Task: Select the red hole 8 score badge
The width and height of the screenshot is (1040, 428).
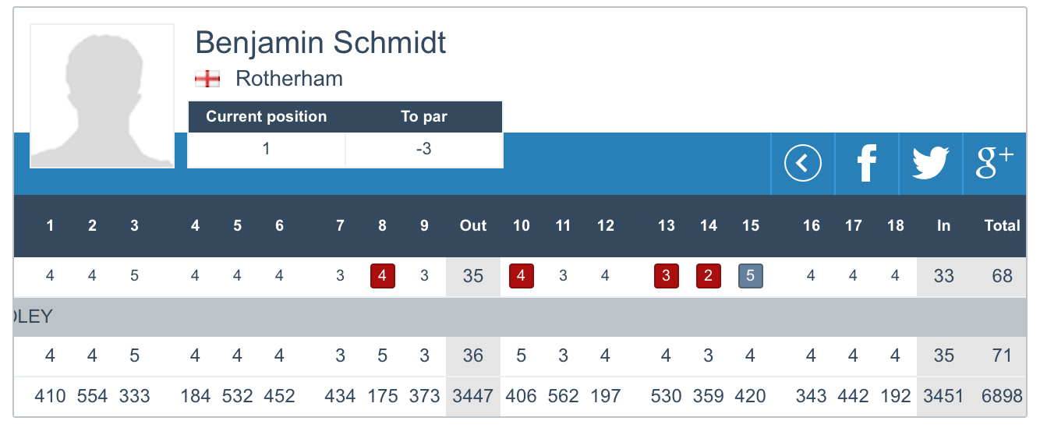Action: click(x=382, y=277)
